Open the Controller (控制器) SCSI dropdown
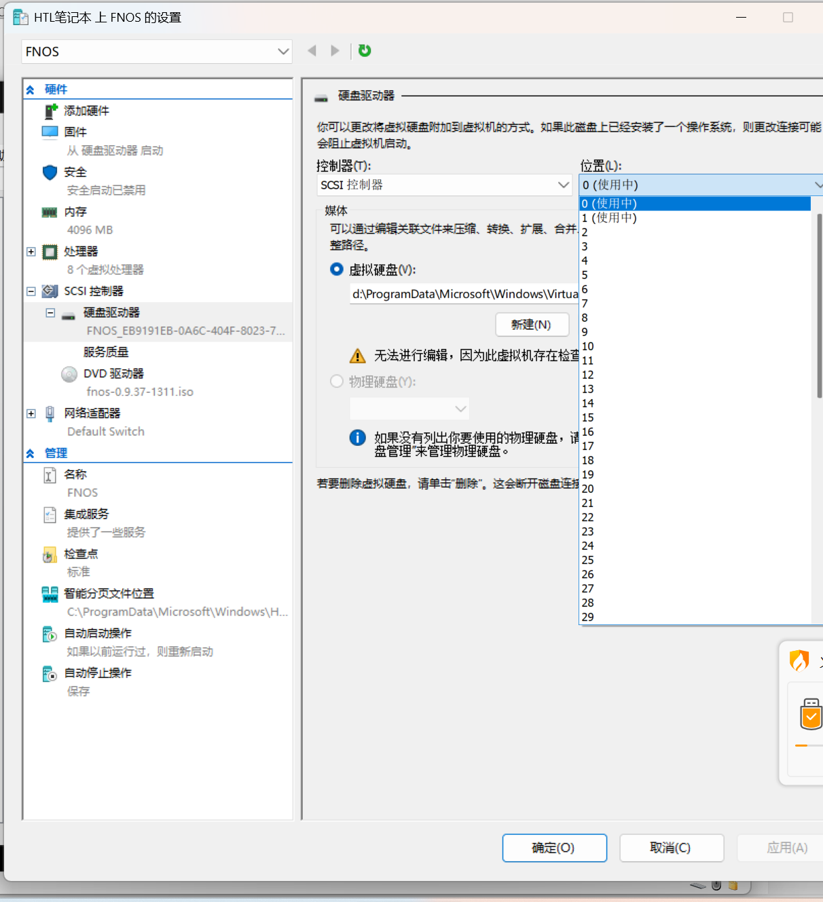This screenshot has height=902, width=823. pyautogui.click(x=445, y=185)
